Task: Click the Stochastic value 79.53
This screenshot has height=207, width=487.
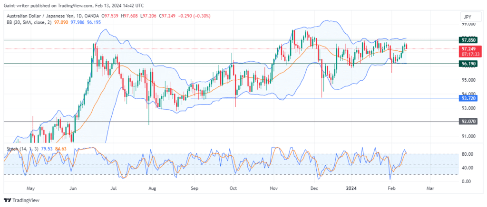Action: click(x=47, y=149)
